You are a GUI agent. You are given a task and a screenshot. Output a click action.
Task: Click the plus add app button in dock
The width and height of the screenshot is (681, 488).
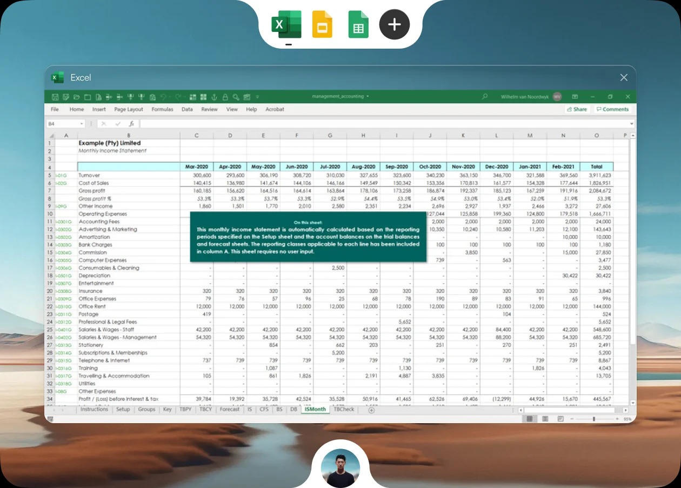click(395, 24)
